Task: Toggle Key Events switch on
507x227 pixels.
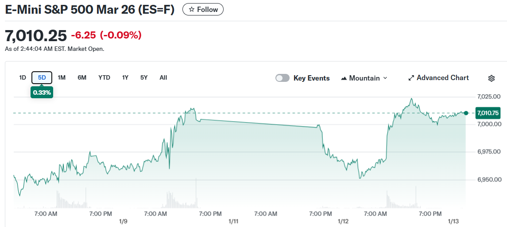Action: pyautogui.click(x=282, y=78)
